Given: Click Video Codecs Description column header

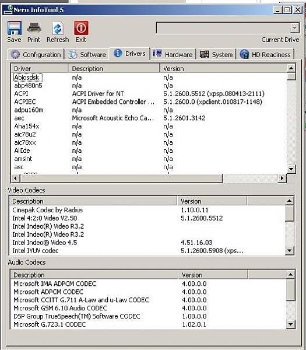Looking at the screenshot, I should point(93,201).
